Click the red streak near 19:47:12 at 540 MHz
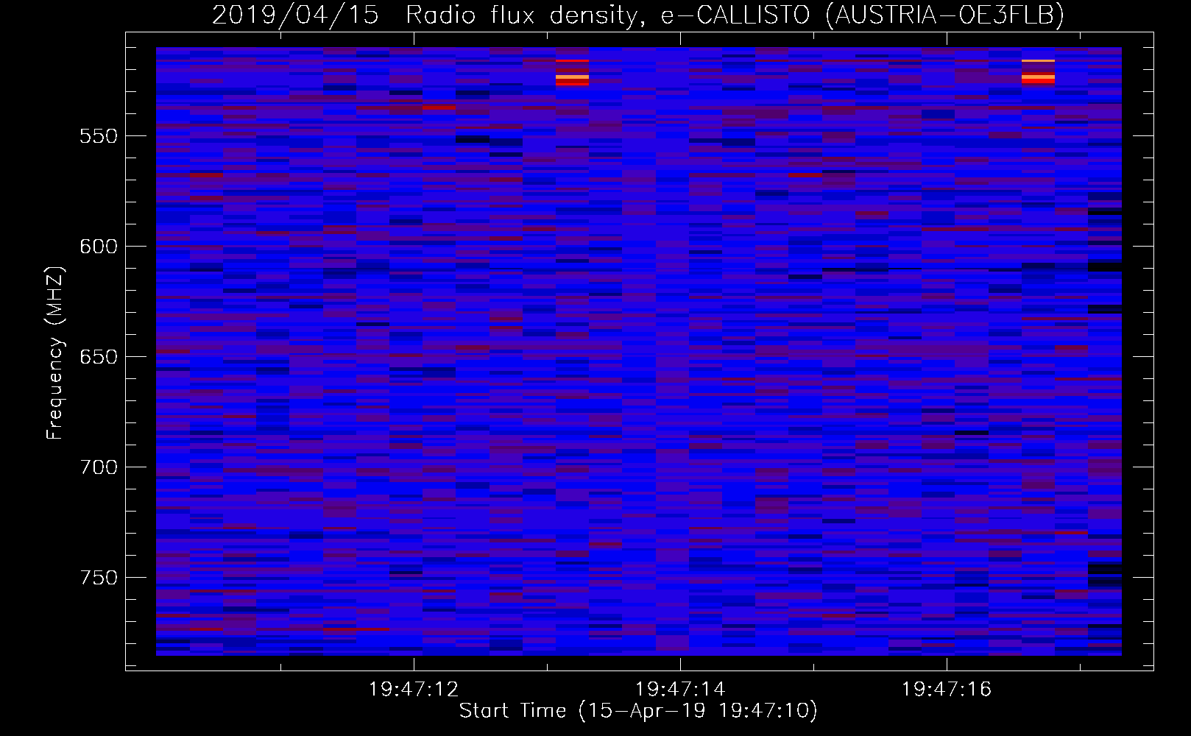This screenshot has width=1191, height=736. [x=439, y=107]
